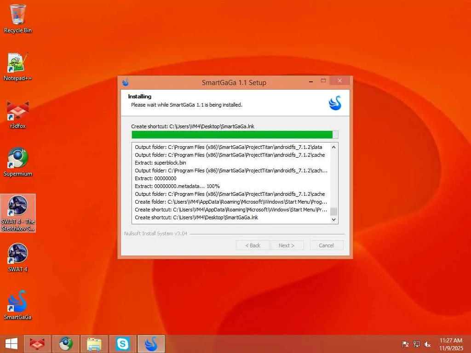The width and height of the screenshot is (471, 353).
Task: Open Supermium from the taskbar
Action: (65, 344)
